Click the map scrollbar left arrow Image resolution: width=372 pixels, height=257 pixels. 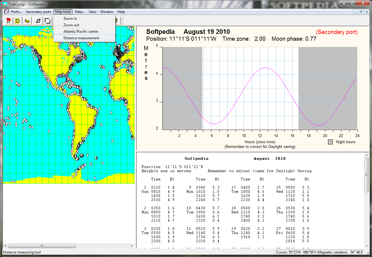(5, 246)
